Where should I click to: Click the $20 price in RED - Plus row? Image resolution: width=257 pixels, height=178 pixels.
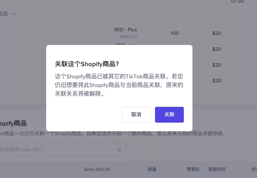point(217,33)
